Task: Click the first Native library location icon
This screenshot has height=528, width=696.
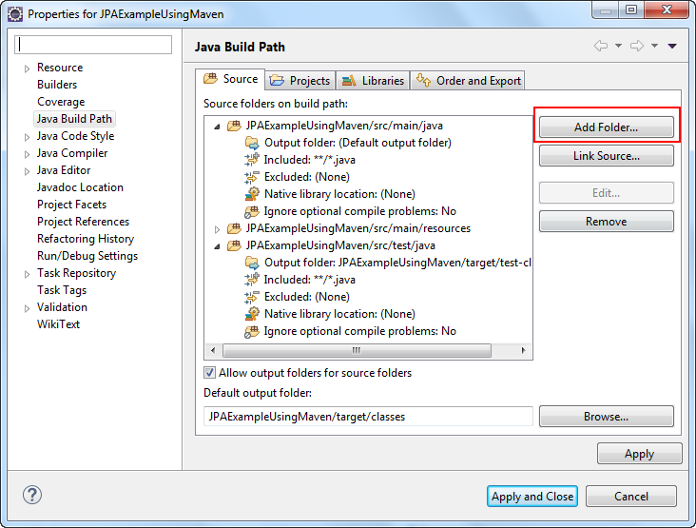Action: tap(252, 194)
